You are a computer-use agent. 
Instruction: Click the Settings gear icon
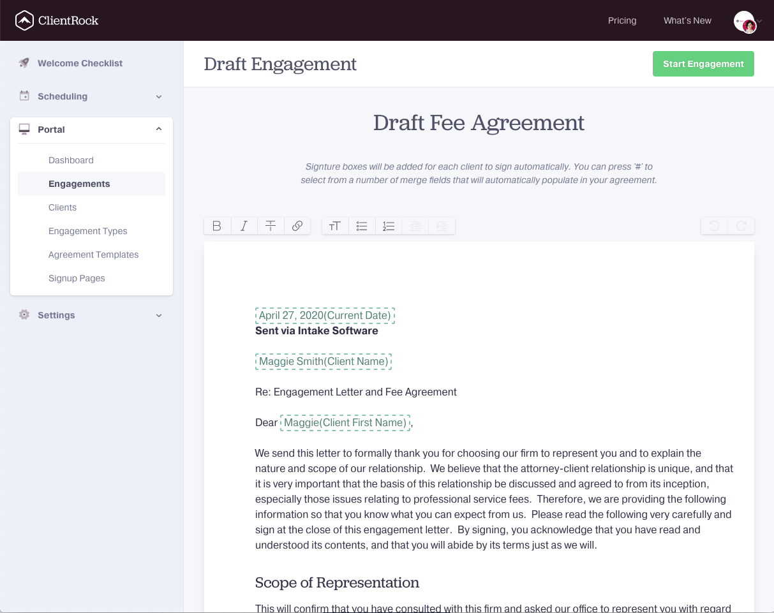[x=24, y=314]
